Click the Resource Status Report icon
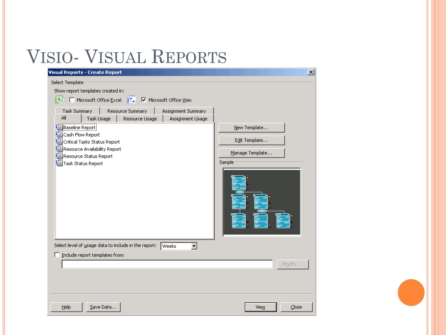Screen dimensions: 446x335 pyautogui.click(x=59, y=156)
